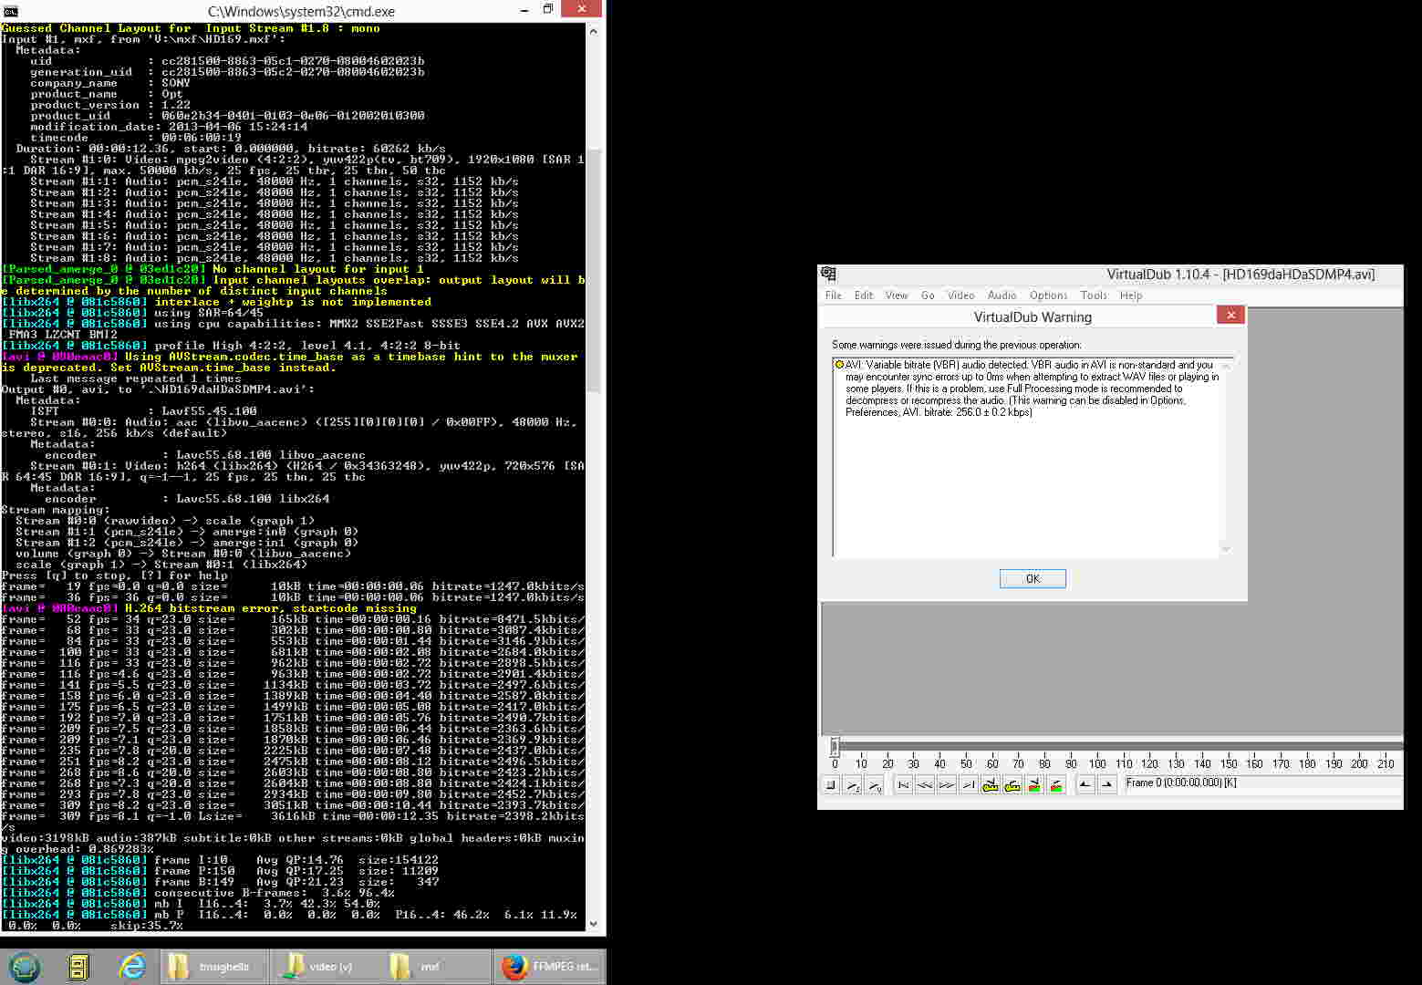Click the cmd window scroll up arrow
This screenshot has width=1422, height=985.
point(594,30)
